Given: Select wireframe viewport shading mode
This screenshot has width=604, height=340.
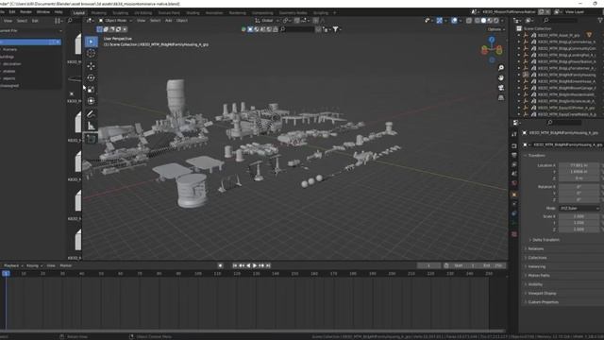Looking at the screenshot, I should pos(478,21).
